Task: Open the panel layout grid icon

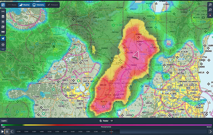Action: coord(3,5)
